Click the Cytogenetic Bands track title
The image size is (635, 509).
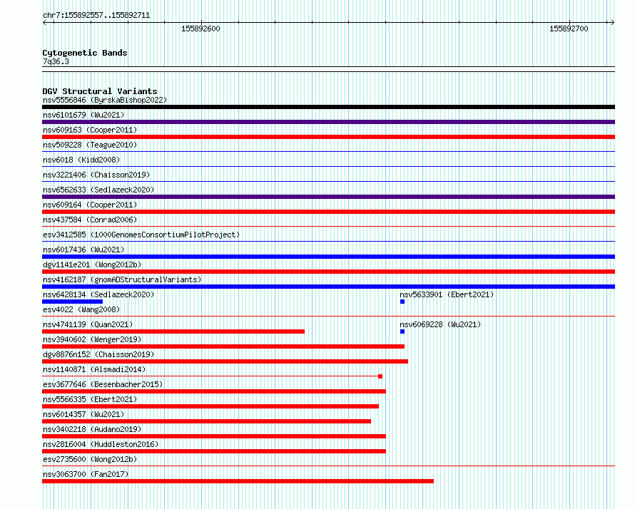click(85, 53)
